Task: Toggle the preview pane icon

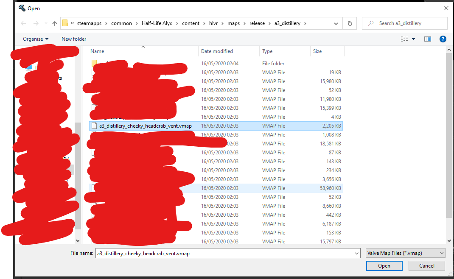Action: pyautogui.click(x=428, y=39)
